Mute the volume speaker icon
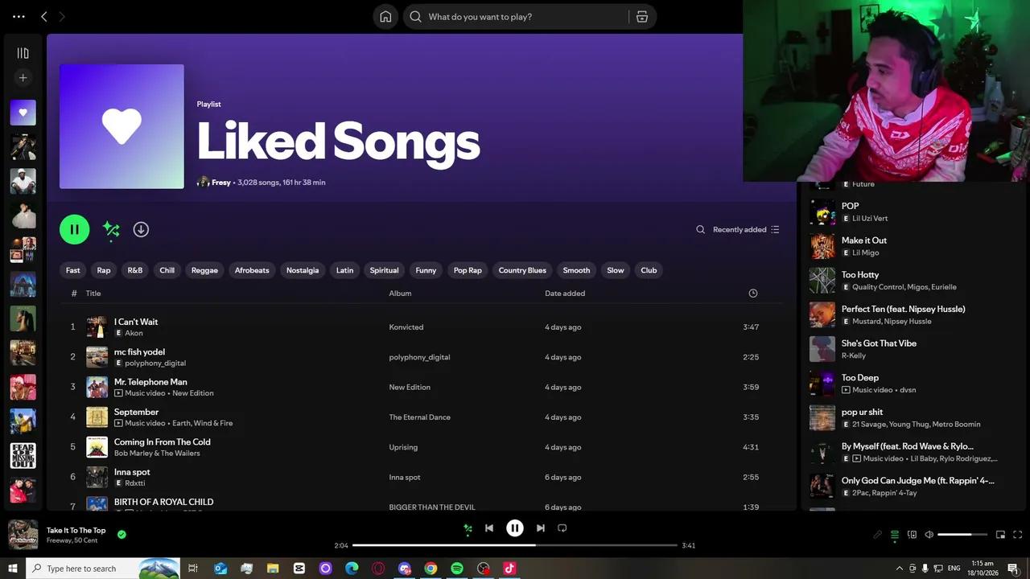The width and height of the screenshot is (1030, 579). [x=929, y=535]
